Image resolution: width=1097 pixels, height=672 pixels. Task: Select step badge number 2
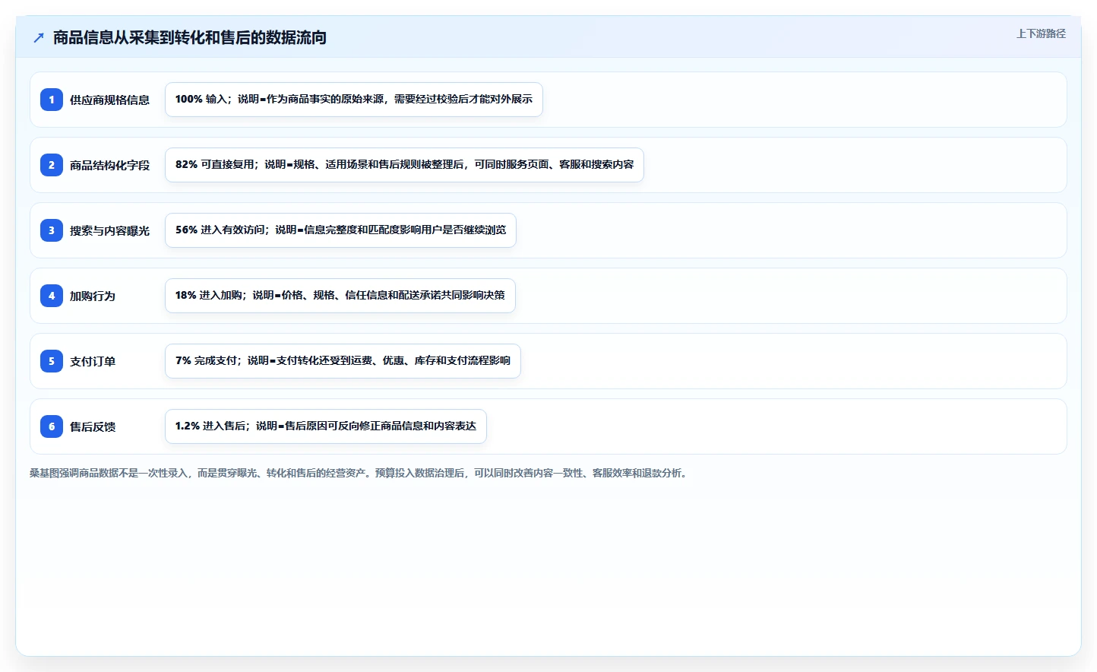(52, 165)
